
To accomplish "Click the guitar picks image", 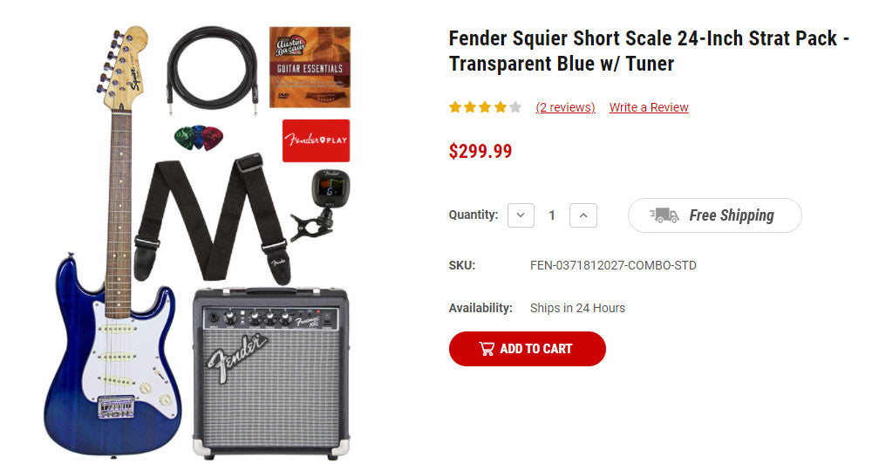I will pos(198,138).
